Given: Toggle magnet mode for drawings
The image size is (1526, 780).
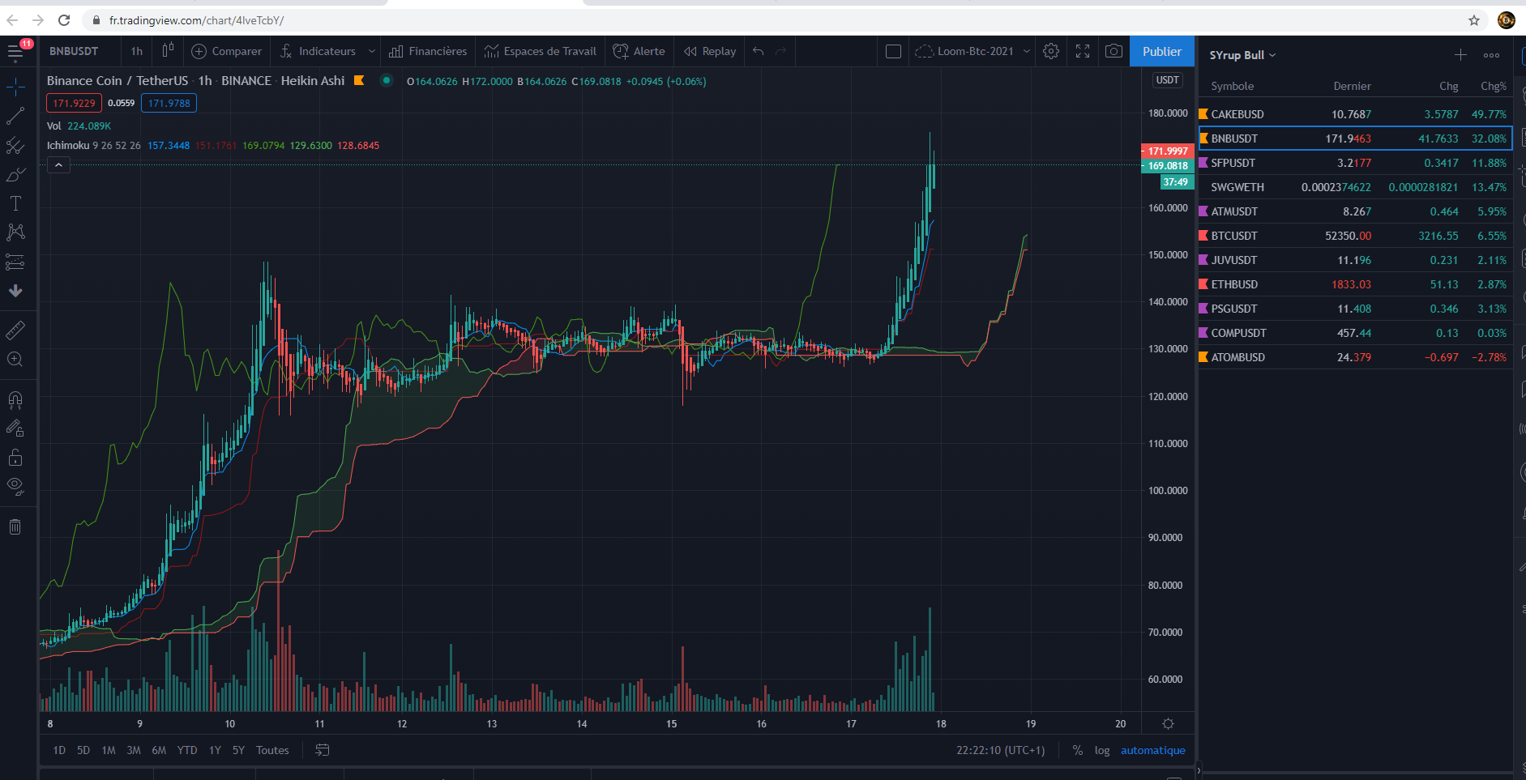Looking at the screenshot, I should point(15,399).
